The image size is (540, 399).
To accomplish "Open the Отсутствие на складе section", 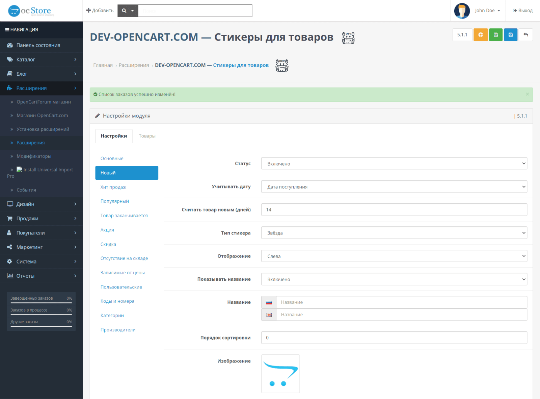I will (x=127, y=258).
